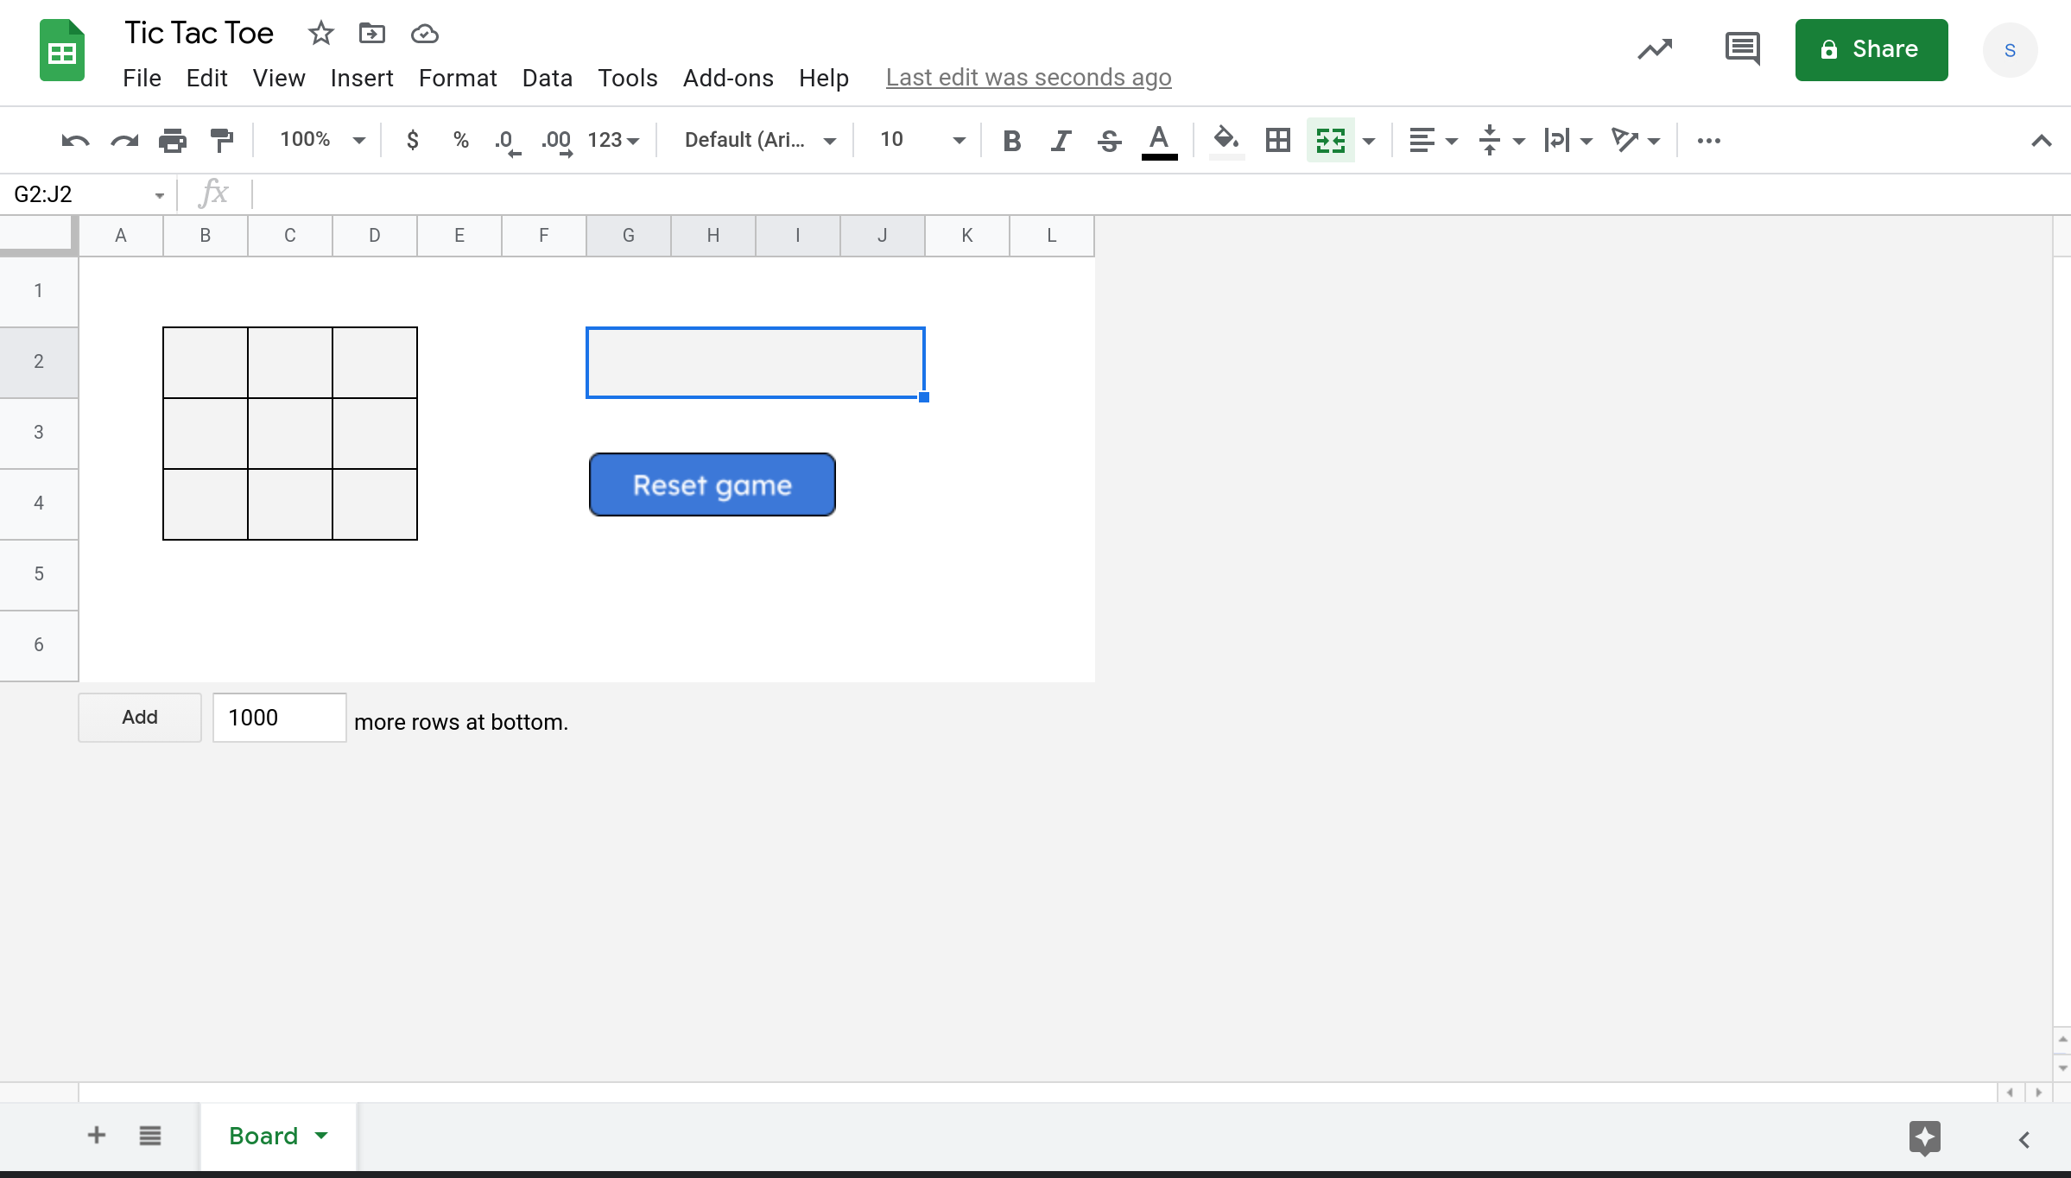Open the Data menu

(x=548, y=78)
